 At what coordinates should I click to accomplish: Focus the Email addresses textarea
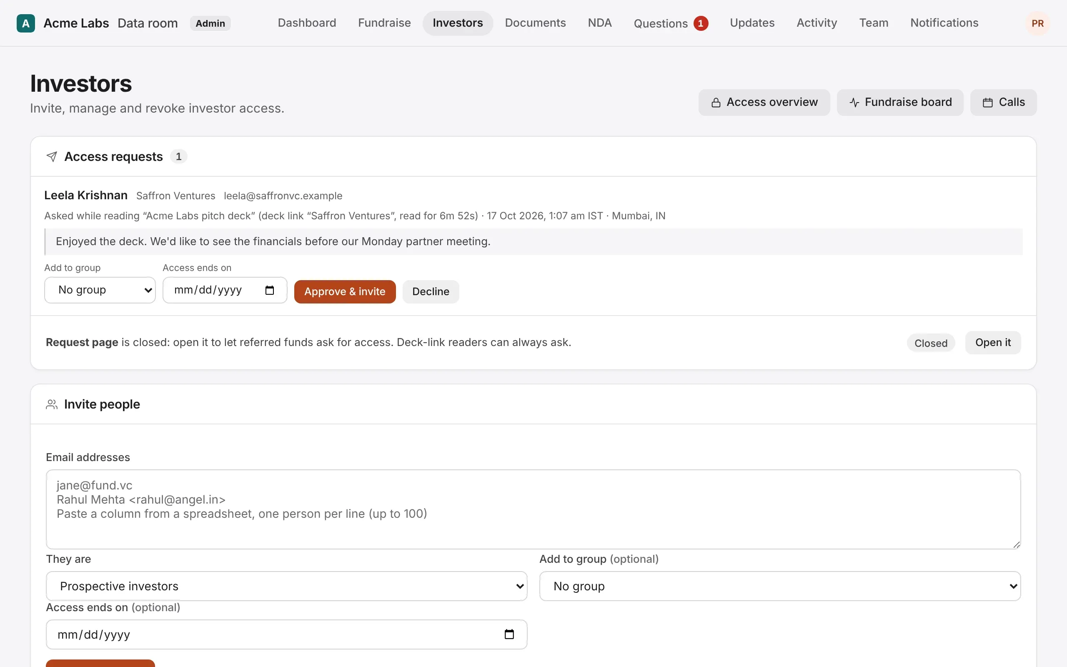point(533,509)
